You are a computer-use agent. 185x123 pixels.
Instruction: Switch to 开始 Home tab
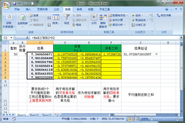click(x=17, y=10)
